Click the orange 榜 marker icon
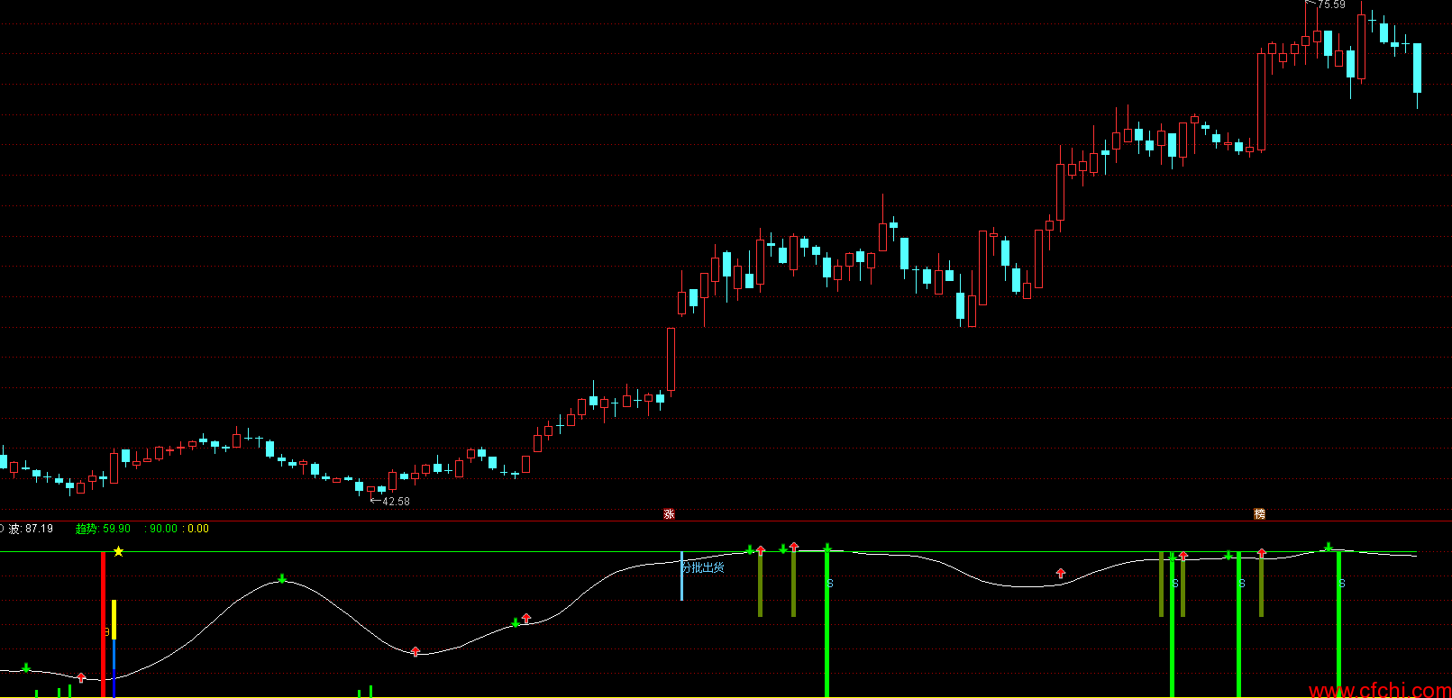This screenshot has width=1452, height=698. [x=1260, y=514]
